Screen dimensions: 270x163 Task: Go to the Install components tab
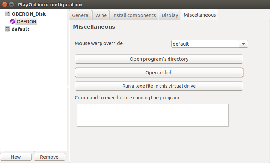134,15
